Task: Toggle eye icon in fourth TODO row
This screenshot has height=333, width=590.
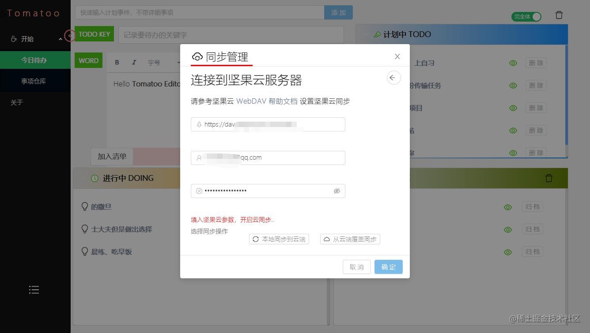Action: coord(513,131)
